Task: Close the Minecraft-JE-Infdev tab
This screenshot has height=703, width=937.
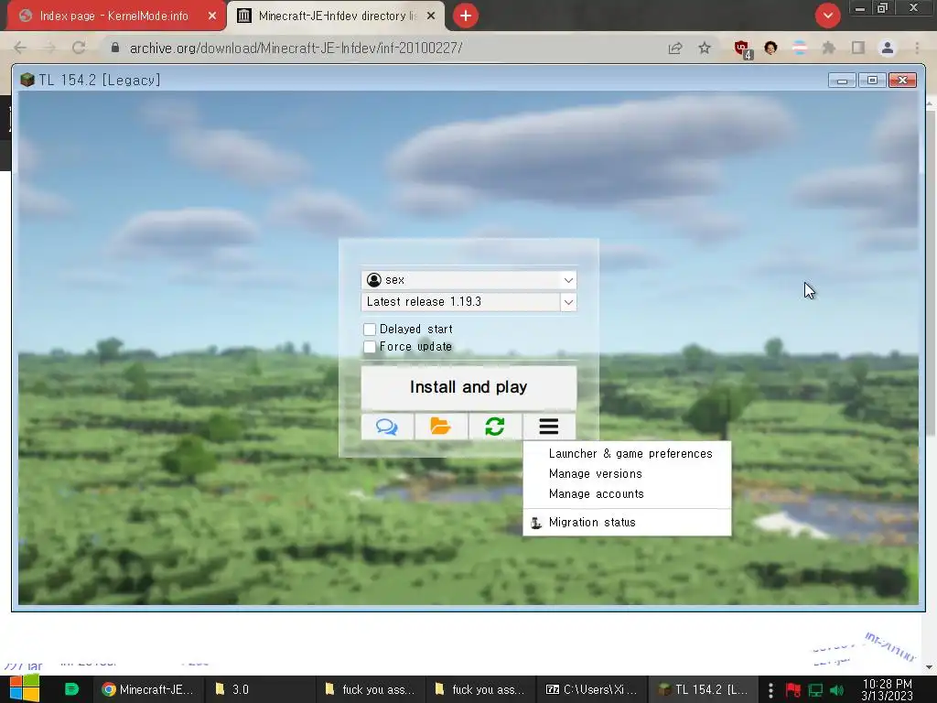Action: [431, 16]
